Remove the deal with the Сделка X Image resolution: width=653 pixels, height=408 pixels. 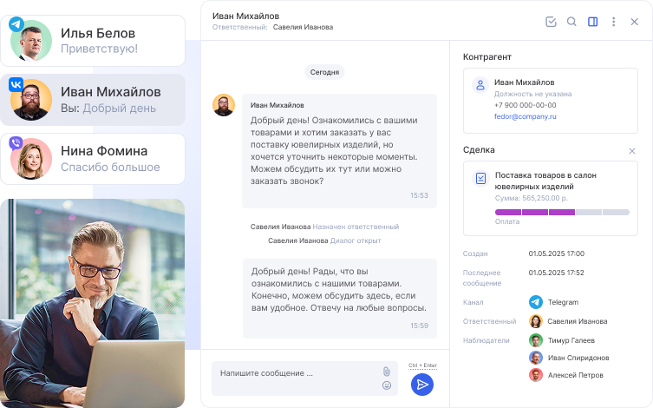[632, 151]
